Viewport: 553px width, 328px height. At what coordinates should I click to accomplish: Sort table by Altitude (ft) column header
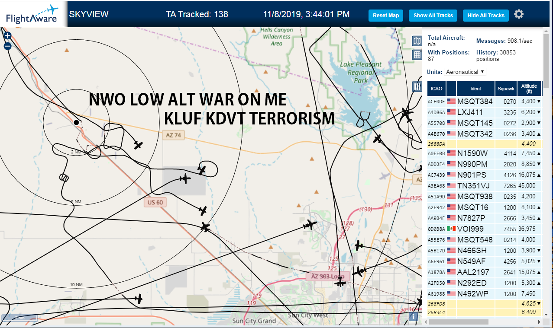pos(529,89)
